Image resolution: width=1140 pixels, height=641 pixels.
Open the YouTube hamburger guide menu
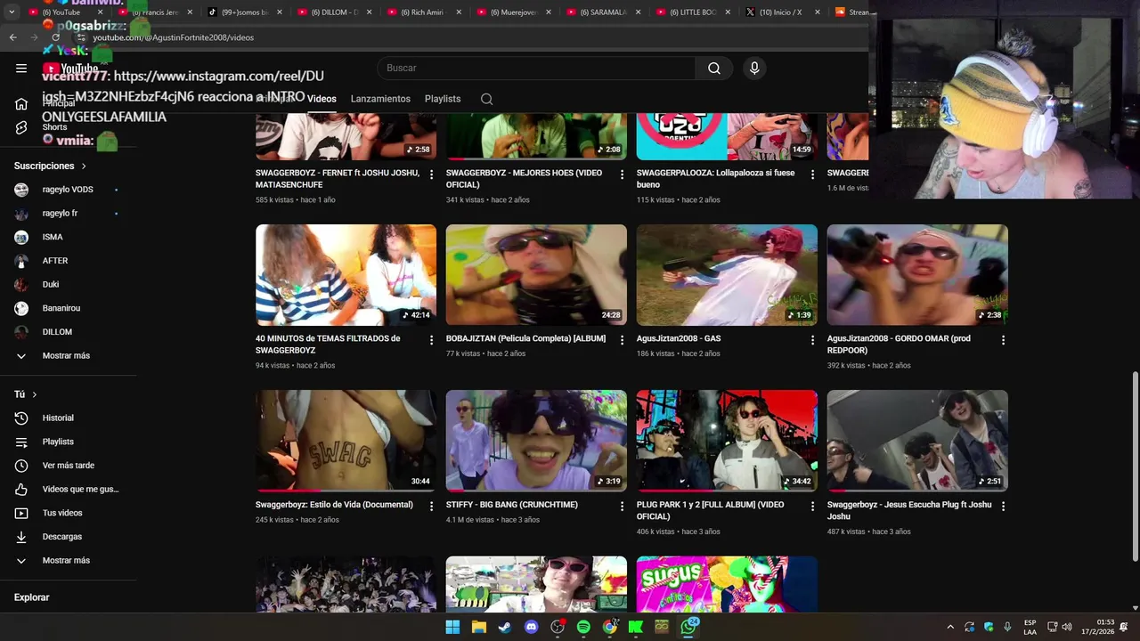pyautogui.click(x=21, y=68)
